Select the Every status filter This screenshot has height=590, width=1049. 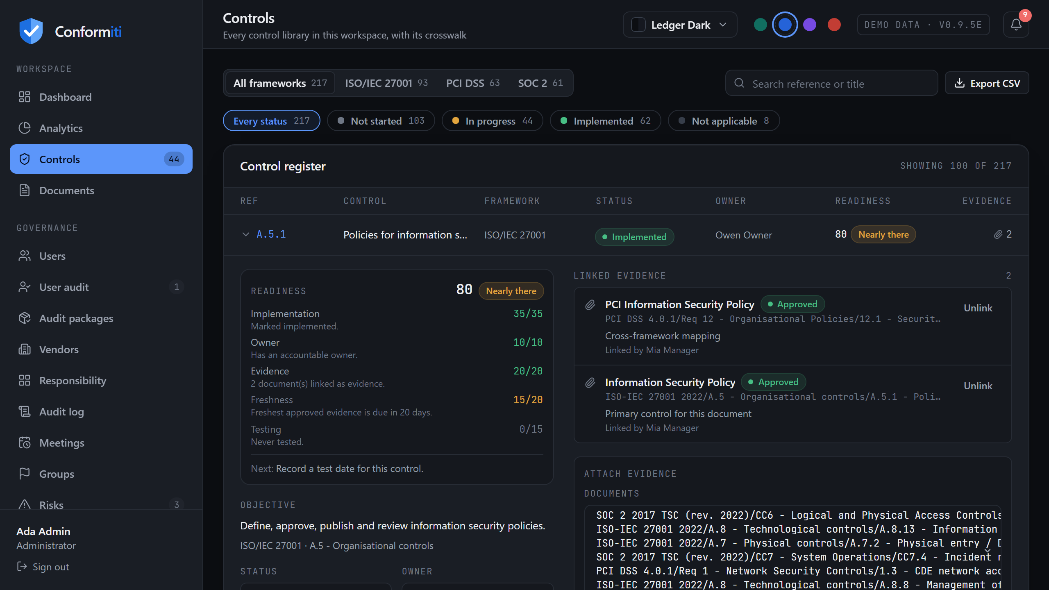tap(272, 120)
